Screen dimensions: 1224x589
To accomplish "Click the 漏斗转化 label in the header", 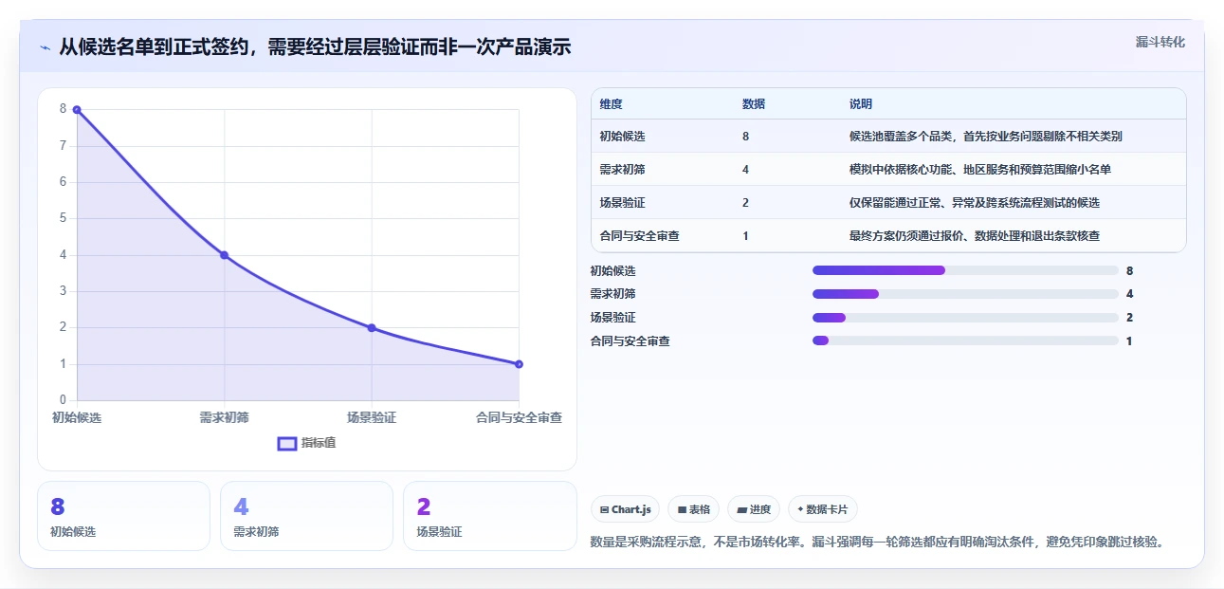I will click(x=1160, y=42).
